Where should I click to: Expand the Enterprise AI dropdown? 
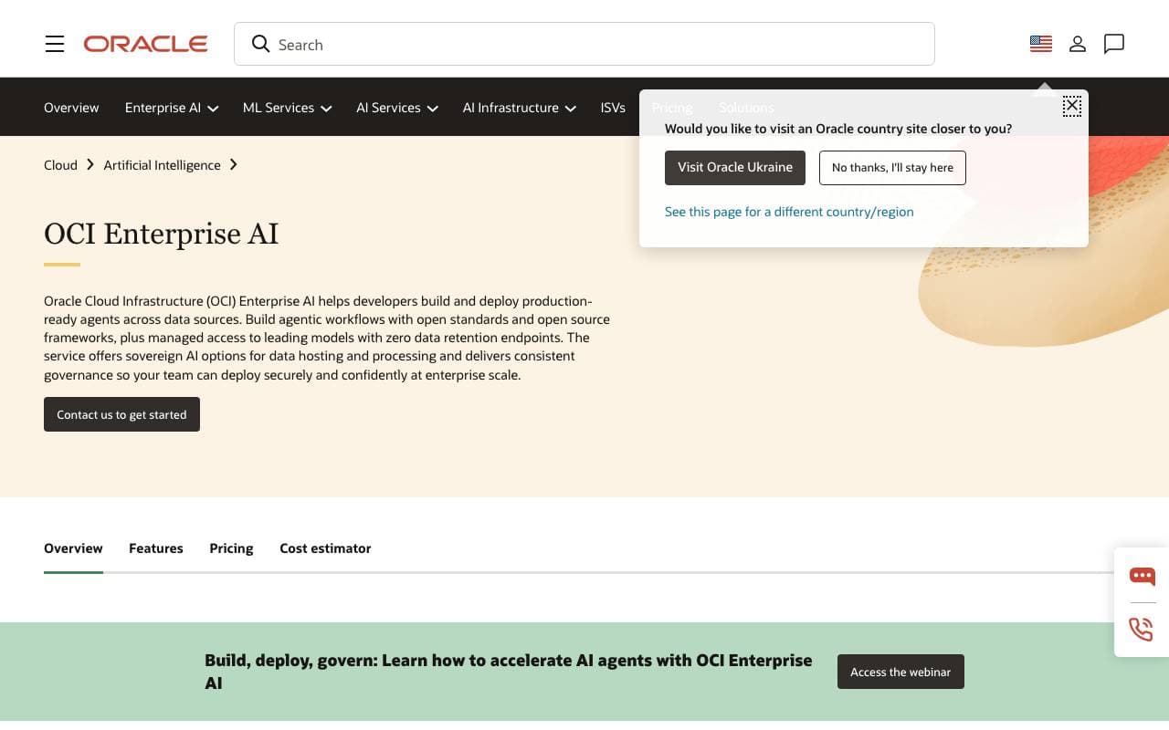pyautogui.click(x=172, y=108)
